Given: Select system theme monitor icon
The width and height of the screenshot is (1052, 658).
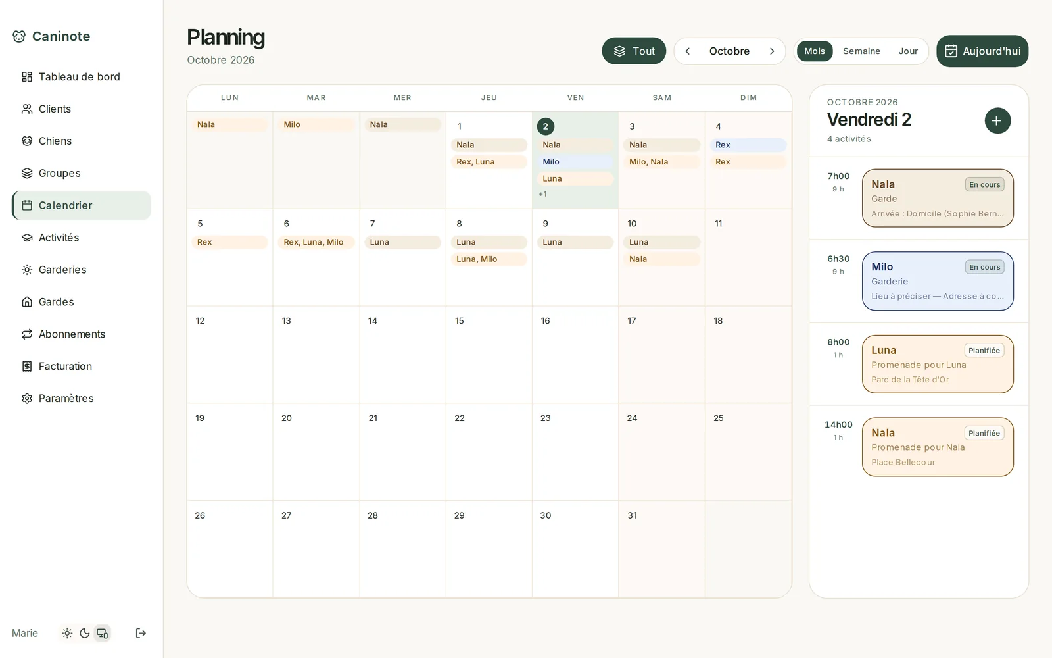Looking at the screenshot, I should click(103, 633).
